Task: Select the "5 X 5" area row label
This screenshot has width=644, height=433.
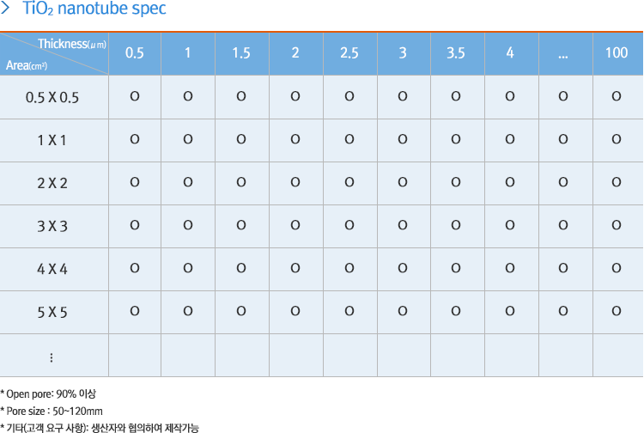Action: click(53, 312)
